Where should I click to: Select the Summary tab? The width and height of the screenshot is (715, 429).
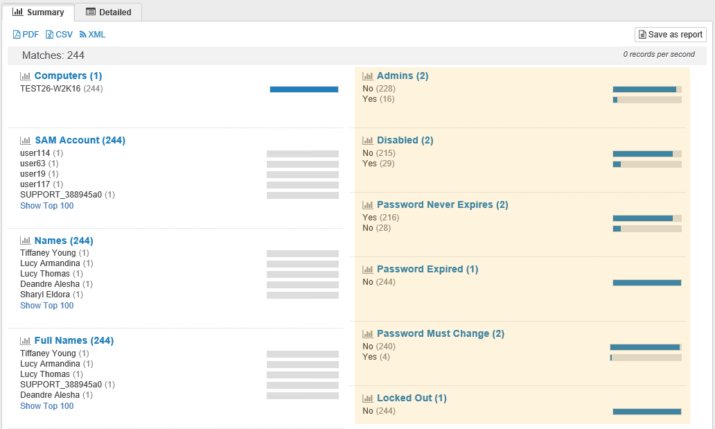tap(38, 12)
